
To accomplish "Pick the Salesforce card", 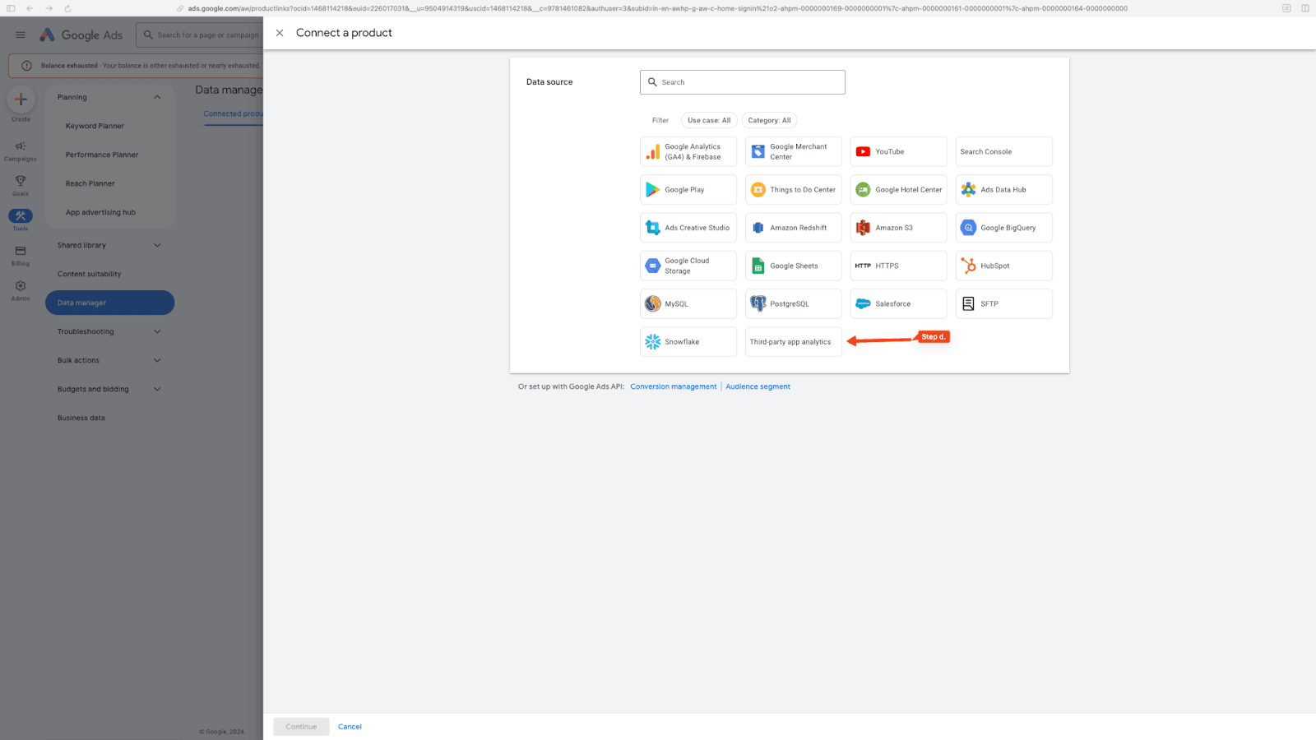I will coord(899,303).
